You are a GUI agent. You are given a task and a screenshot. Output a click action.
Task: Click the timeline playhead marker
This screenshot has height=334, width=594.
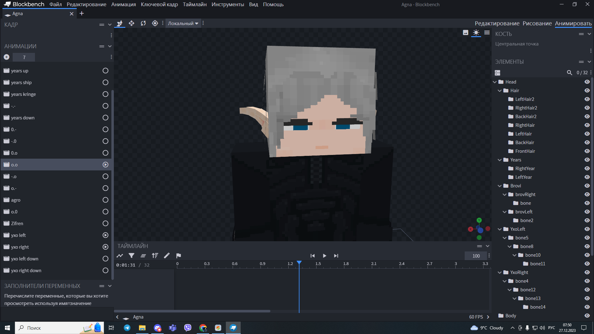(x=299, y=263)
